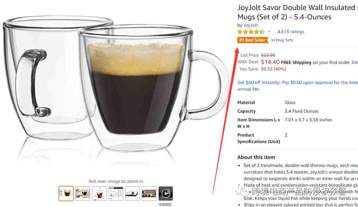
Task: Open the sixth thumbnail lifestyle photo
Action: pyautogui.click(x=149, y=194)
